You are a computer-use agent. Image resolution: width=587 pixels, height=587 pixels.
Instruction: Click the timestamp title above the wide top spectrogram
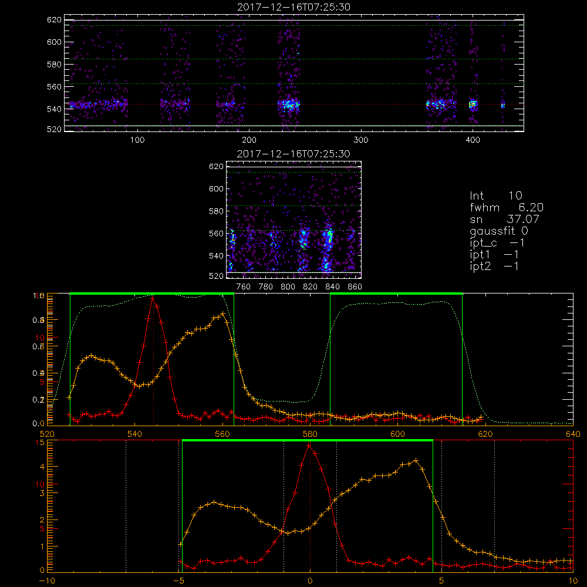[x=293, y=7]
